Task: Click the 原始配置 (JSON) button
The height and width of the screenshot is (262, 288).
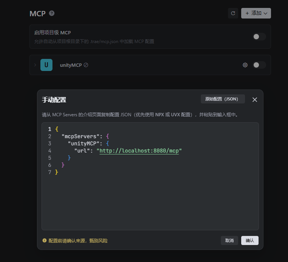Action: pyautogui.click(x=222, y=99)
